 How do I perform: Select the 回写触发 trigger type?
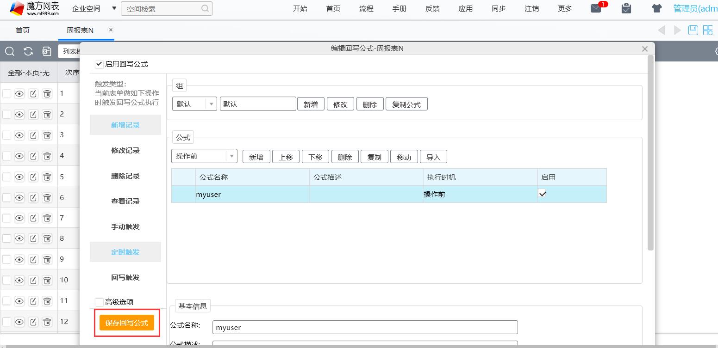(125, 278)
